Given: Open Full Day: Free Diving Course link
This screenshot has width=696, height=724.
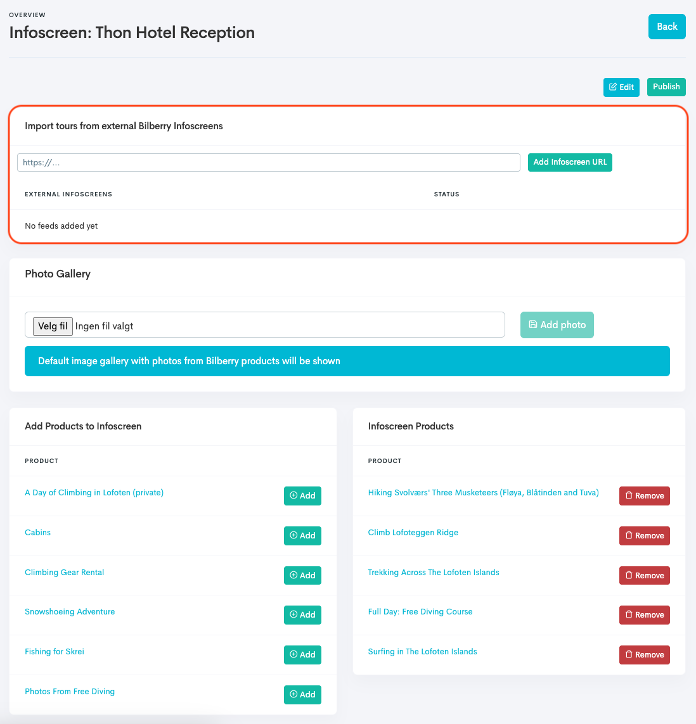Looking at the screenshot, I should pos(420,612).
